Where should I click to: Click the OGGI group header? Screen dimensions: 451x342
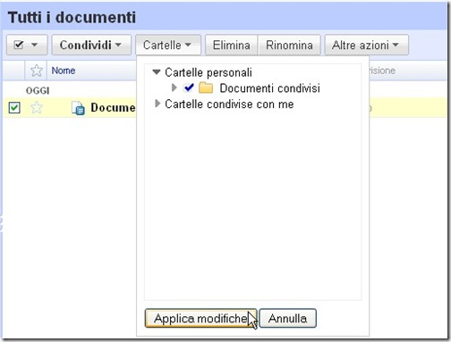point(38,90)
